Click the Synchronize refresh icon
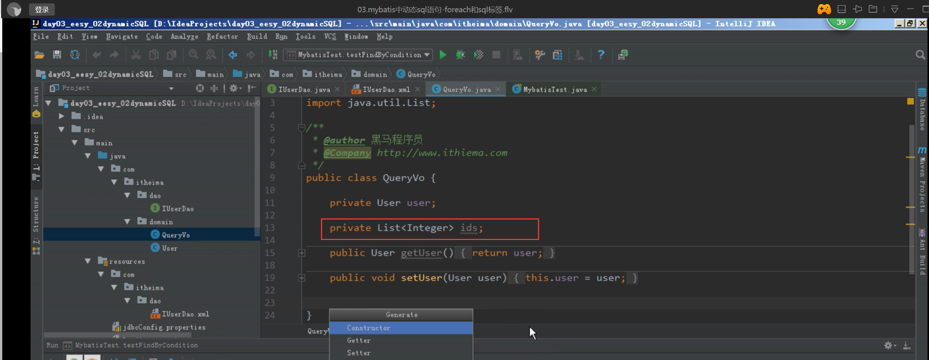This screenshot has width=929, height=360. click(75, 55)
